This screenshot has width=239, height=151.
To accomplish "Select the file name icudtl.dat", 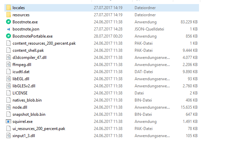I will [21, 72].
